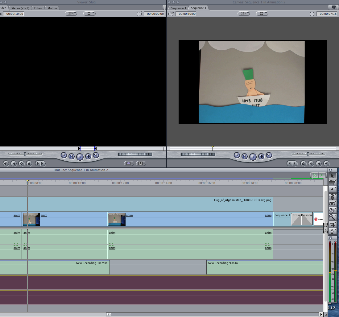
Task: Toggle Linked Selection in Timeline
Action: click(315, 175)
